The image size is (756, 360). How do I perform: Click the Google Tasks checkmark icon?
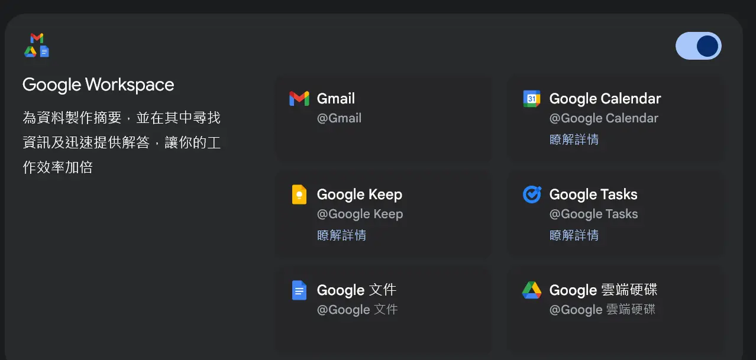click(x=532, y=194)
